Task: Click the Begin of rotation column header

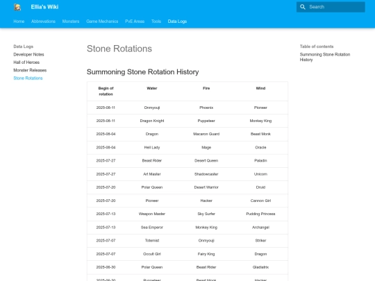Action: coord(106,92)
